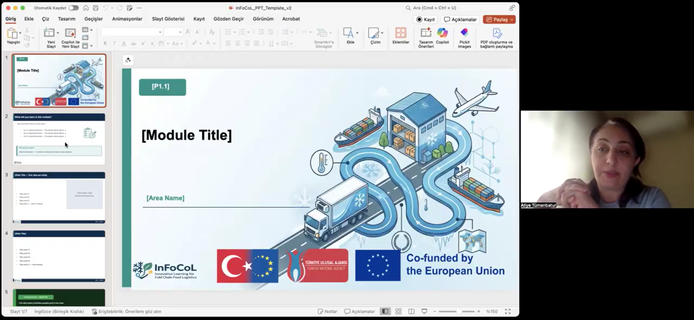Open the slide layout dropdown
Image resolution: width=694 pixels, height=320 pixels.
click(87, 30)
